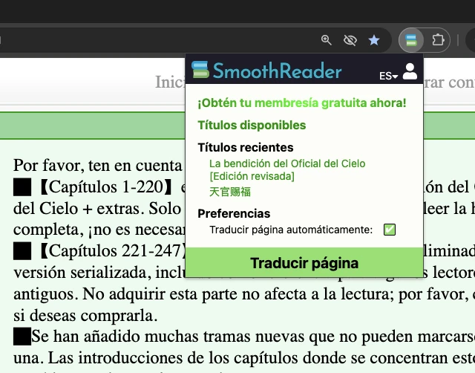Toggle the bookmark star icon
The width and height of the screenshot is (475, 373).
click(374, 40)
